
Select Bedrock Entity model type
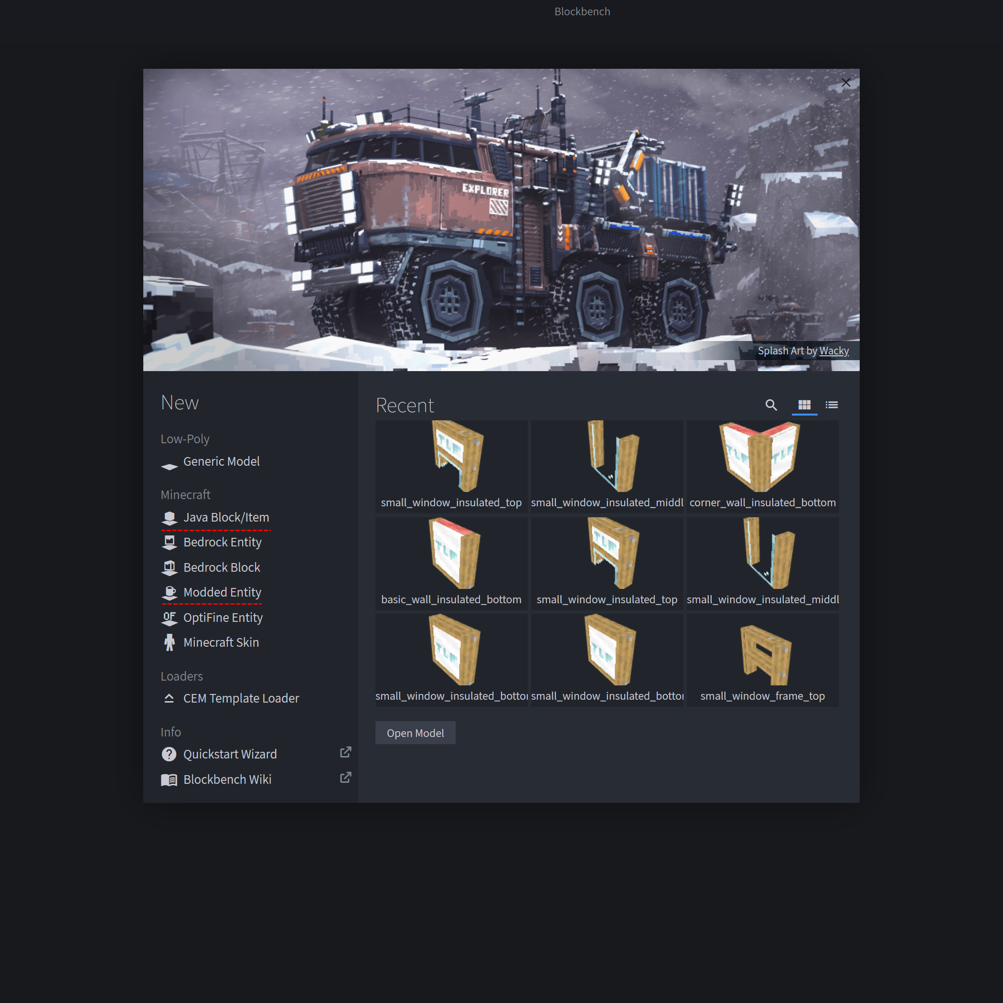[x=222, y=542]
